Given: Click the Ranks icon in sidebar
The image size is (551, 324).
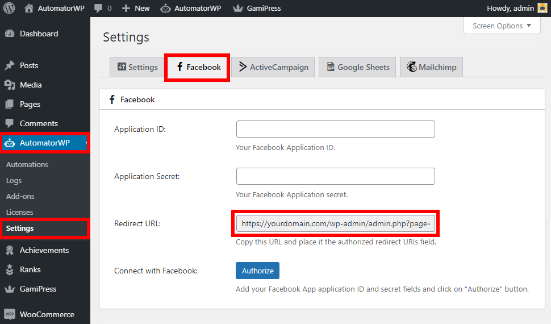Looking at the screenshot, I should pyautogui.click(x=10, y=269).
